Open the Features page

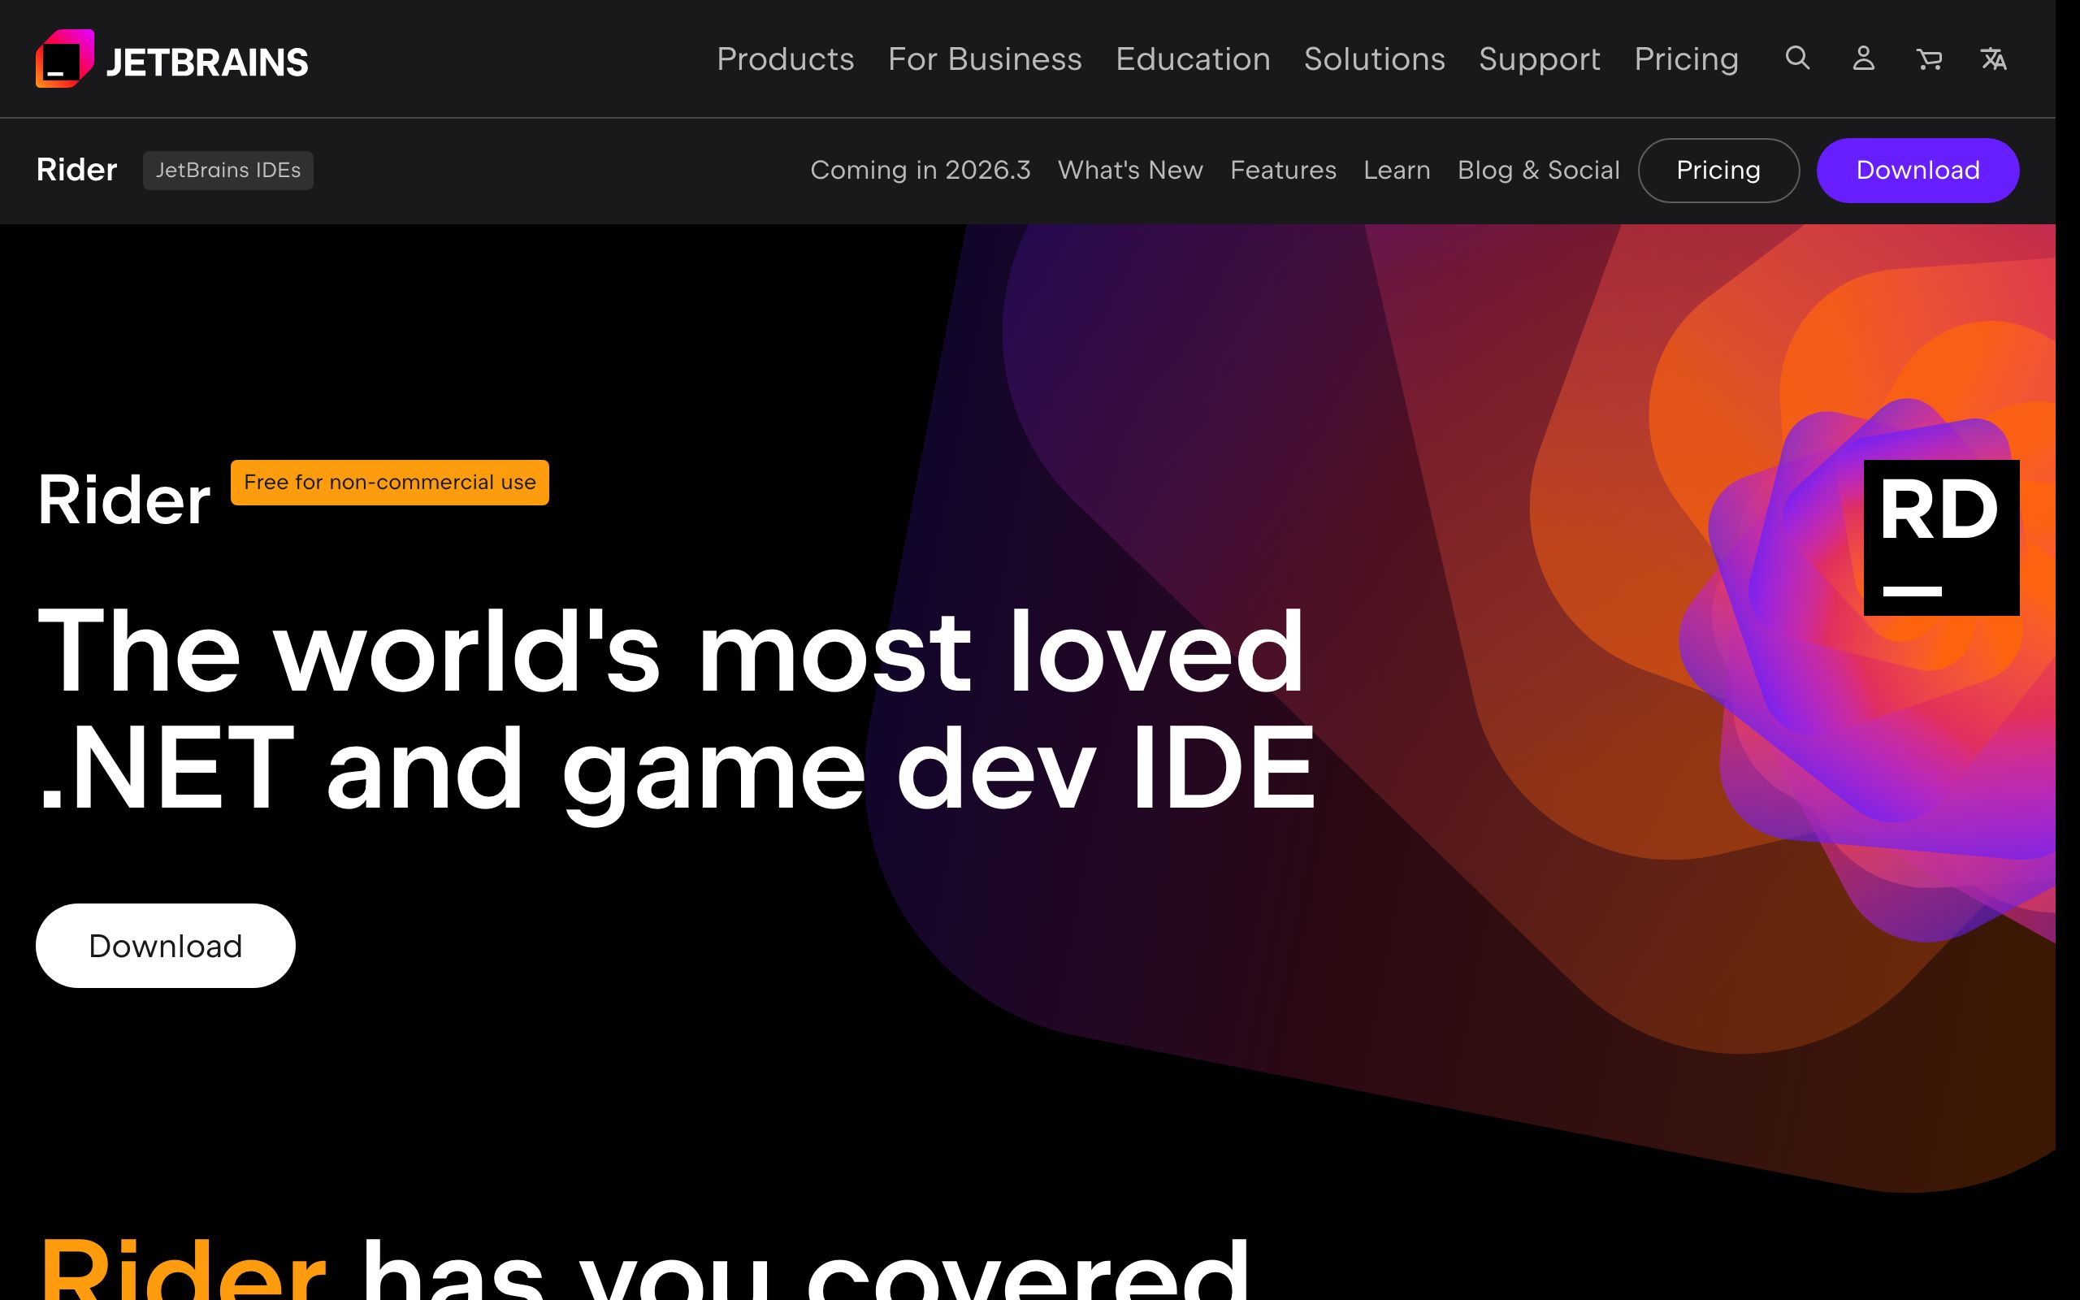point(1283,171)
